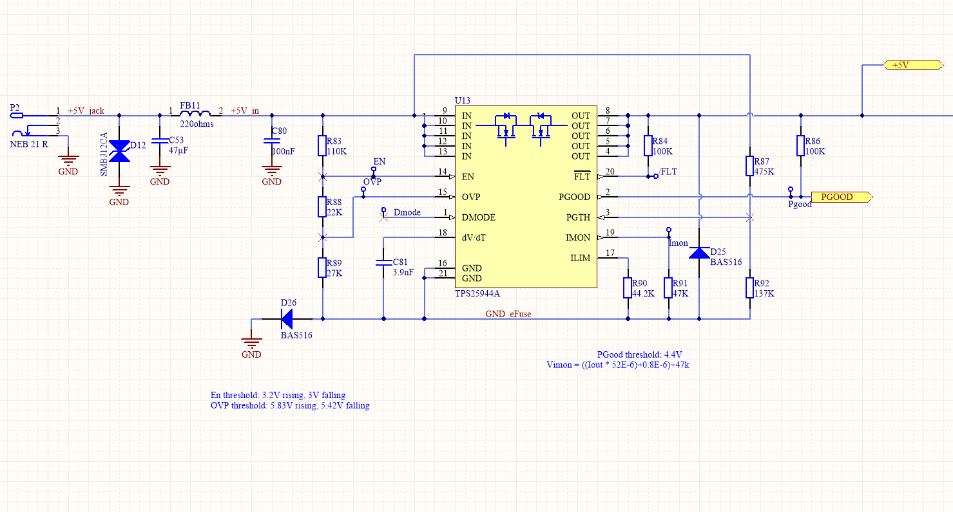This screenshot has width=953, height=512.
Task: Select resistor R90 symbol
Action: point(628,288)
